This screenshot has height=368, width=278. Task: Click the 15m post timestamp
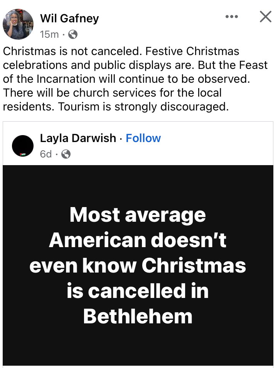tap(49, 34)
